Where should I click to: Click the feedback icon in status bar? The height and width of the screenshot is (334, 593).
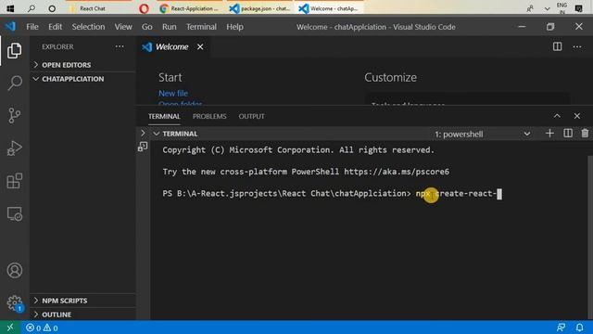561,328
